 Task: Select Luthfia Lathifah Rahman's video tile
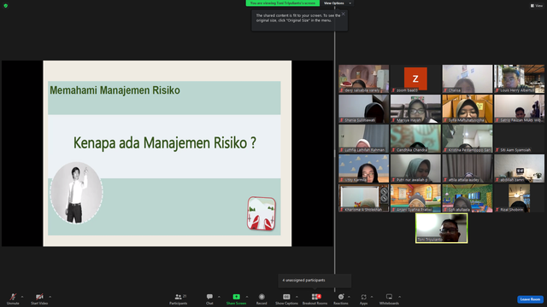[363, 138]
